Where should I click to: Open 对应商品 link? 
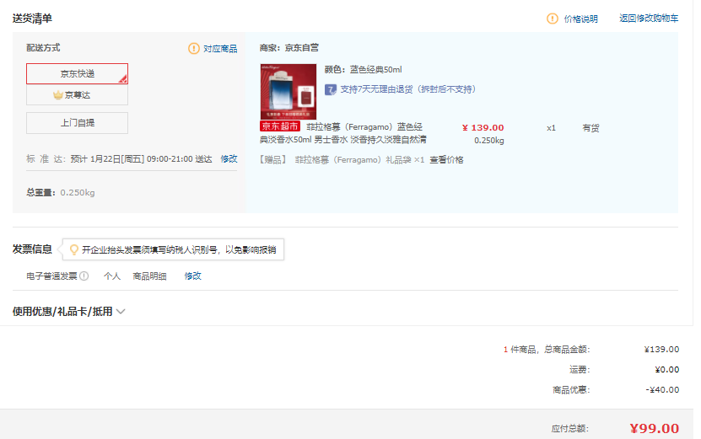(x=220, y=49)
